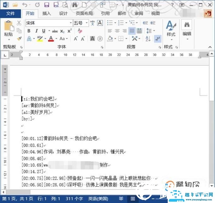Toggle Justify alignment
Viewport: 215px width, 203px height.
132,31
